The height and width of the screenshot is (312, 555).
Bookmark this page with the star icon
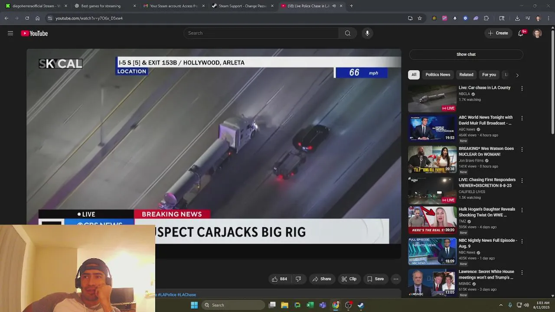[420, 18]
